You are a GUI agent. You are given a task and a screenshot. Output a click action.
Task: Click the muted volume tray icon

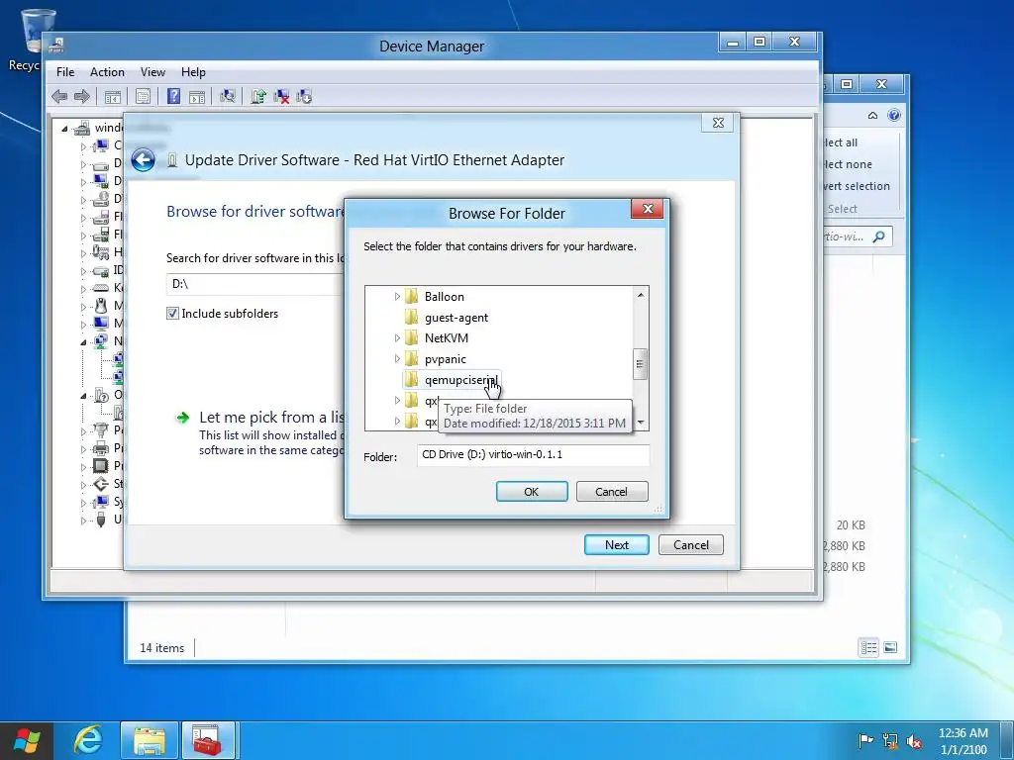coord(914,740)
